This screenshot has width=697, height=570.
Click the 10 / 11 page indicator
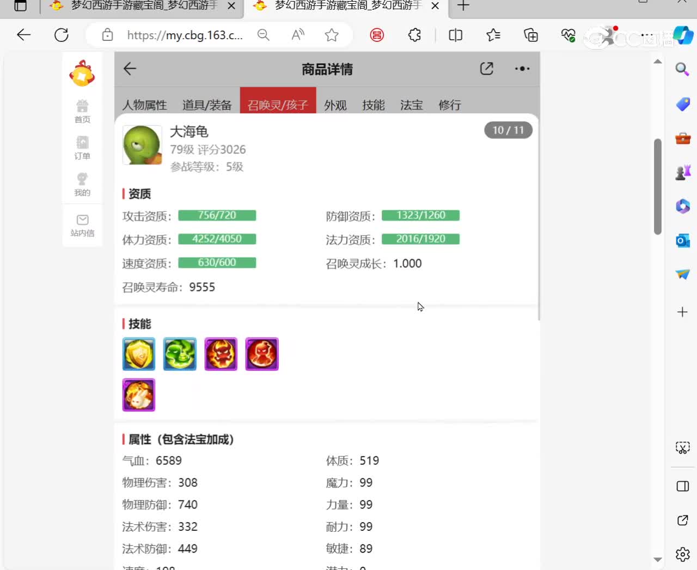(x=508, y=130)
